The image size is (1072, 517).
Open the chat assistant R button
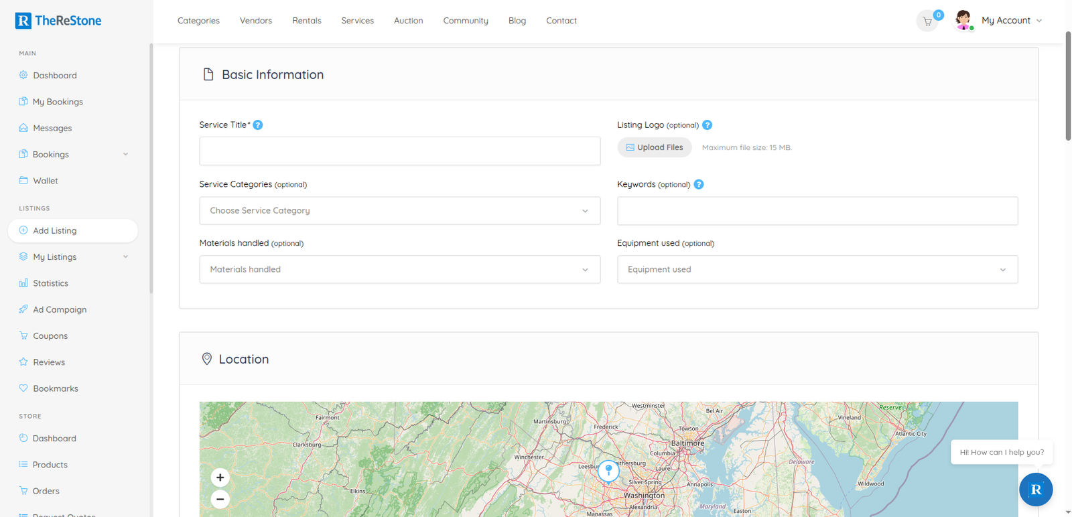coord(1036,490)
